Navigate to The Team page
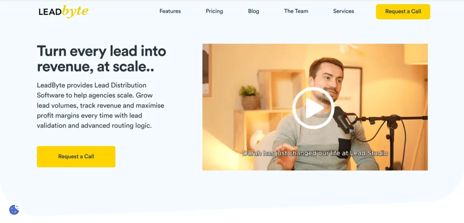This screenshot has width=464, height=223. (x=296, y=11)
